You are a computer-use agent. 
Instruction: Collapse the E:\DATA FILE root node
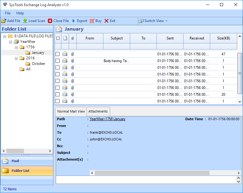[x=5, y=36]
